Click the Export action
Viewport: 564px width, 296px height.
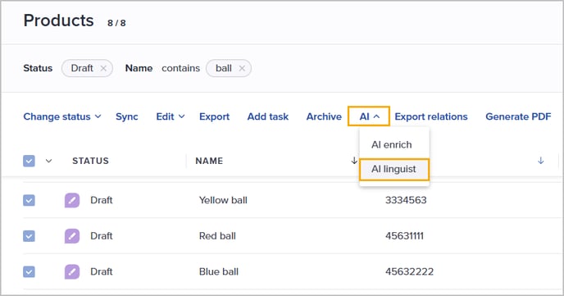215,116
